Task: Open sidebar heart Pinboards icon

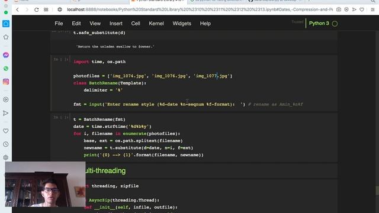Action: click(x=6, y=131)
